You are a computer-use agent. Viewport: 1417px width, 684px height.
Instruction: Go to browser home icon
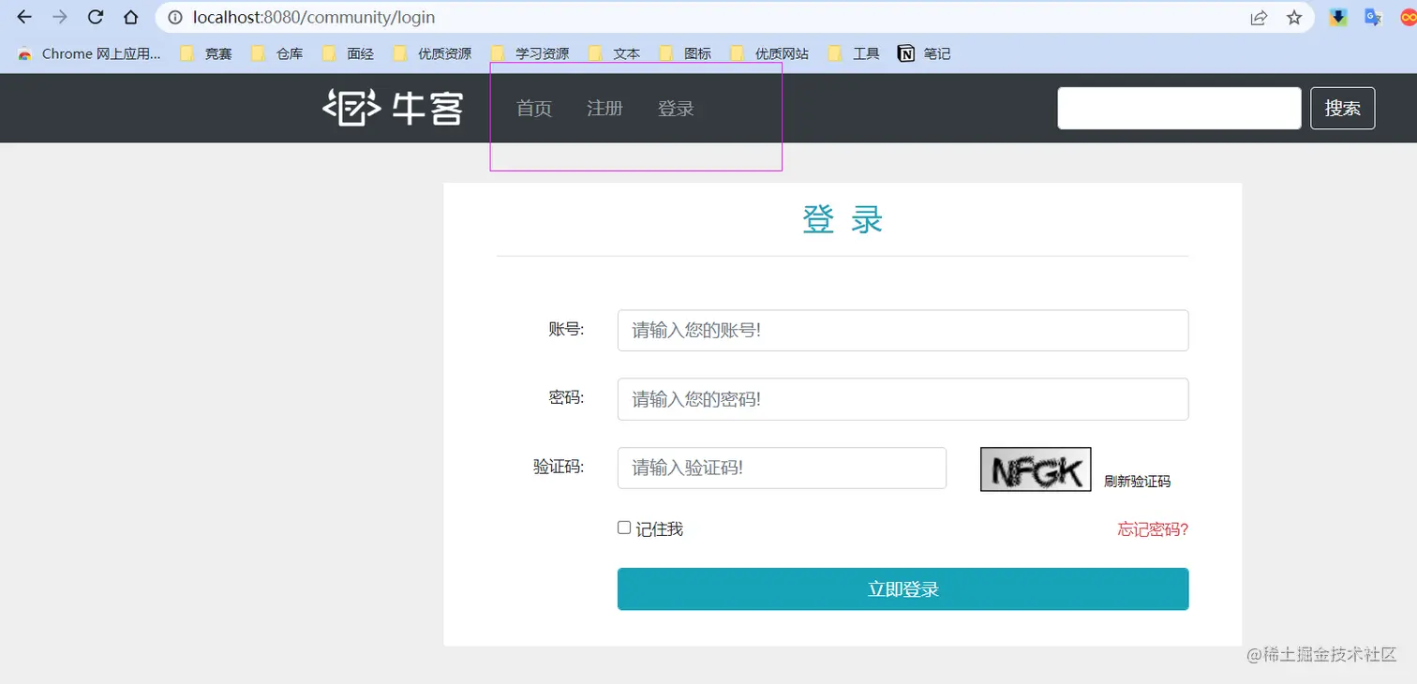(131, 17)
